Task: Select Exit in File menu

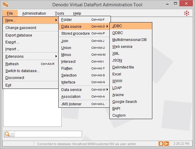Action: pos(30,85)
